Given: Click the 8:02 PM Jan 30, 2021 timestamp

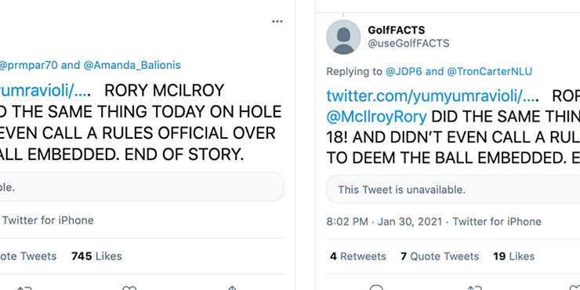Looking at the screenshot, I should 384,222.
